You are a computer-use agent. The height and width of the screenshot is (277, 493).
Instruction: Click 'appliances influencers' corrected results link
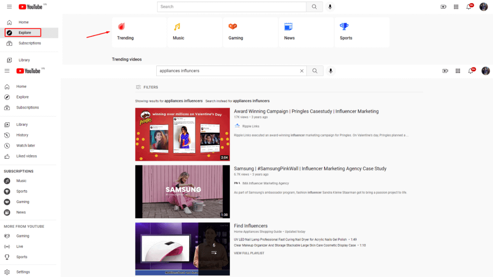(x=183, y=101)
